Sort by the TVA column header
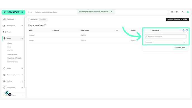Screen dimensions: 192x108 point(117,30)
